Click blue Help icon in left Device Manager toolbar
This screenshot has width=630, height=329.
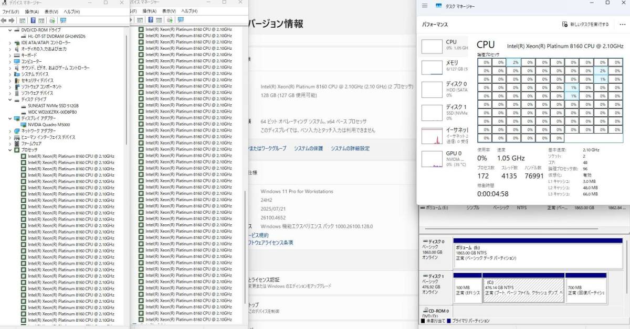tap(33, 20)
